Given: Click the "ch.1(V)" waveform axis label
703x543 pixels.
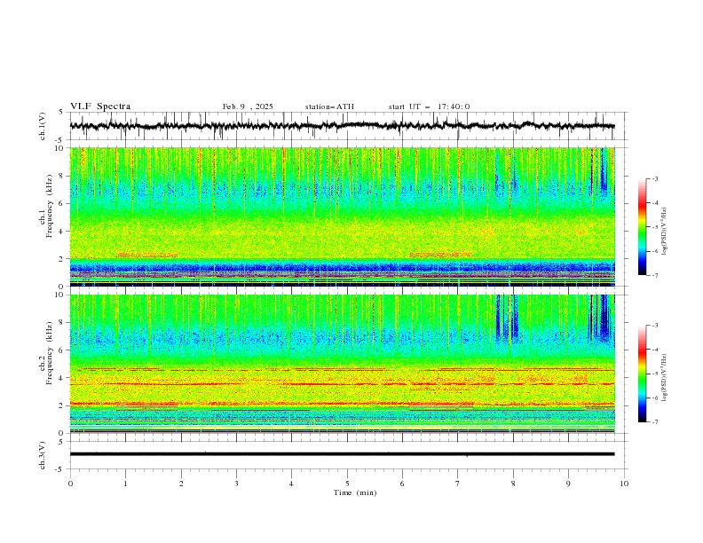Looking at the screenshot, I should [x=43, y=126].
